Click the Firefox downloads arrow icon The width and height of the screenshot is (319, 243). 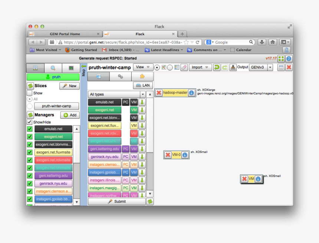coord(262,42)
